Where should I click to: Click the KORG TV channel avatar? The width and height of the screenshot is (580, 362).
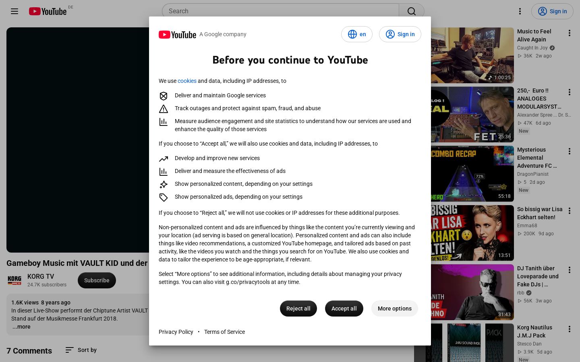coord(14,280)
